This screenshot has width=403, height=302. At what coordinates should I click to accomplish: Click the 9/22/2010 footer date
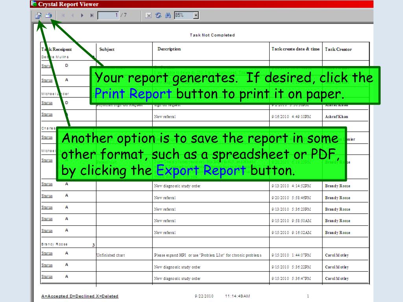click(x=204, y=296)
